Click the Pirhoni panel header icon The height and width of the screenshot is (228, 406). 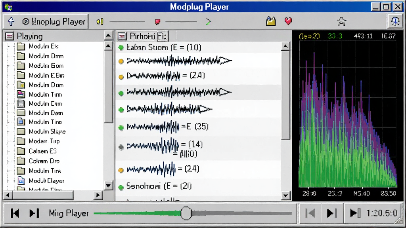(x=122, y=36)
